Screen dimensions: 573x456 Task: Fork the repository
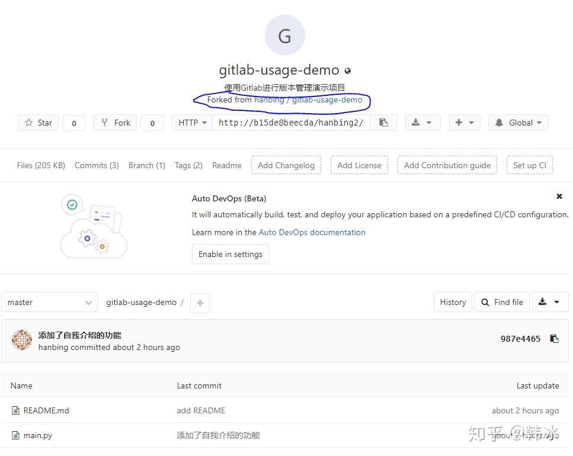[115, 123]
